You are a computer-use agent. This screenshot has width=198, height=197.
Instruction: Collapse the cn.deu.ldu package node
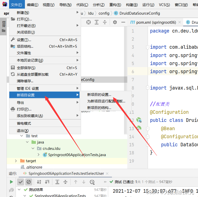click(33, 148)
